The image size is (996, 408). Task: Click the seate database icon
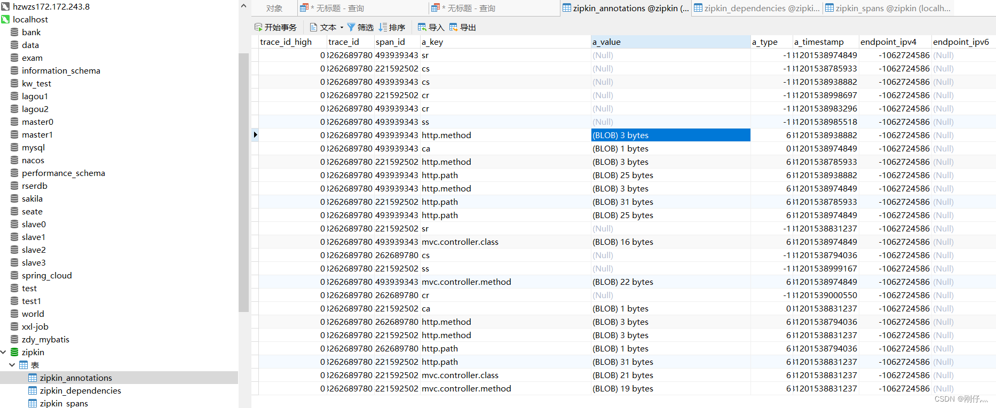[x=14, y=211]
